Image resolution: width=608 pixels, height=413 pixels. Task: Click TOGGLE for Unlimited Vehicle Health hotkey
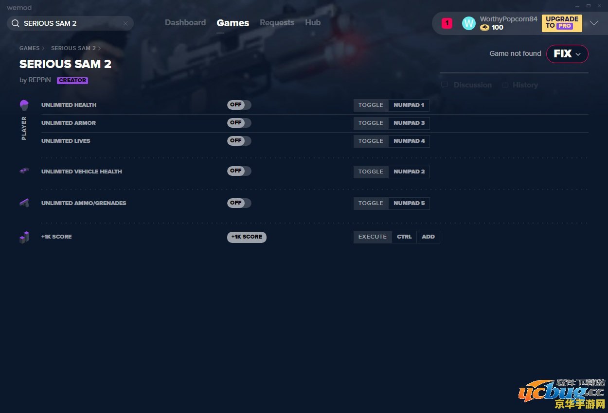(x=371, y=172)
